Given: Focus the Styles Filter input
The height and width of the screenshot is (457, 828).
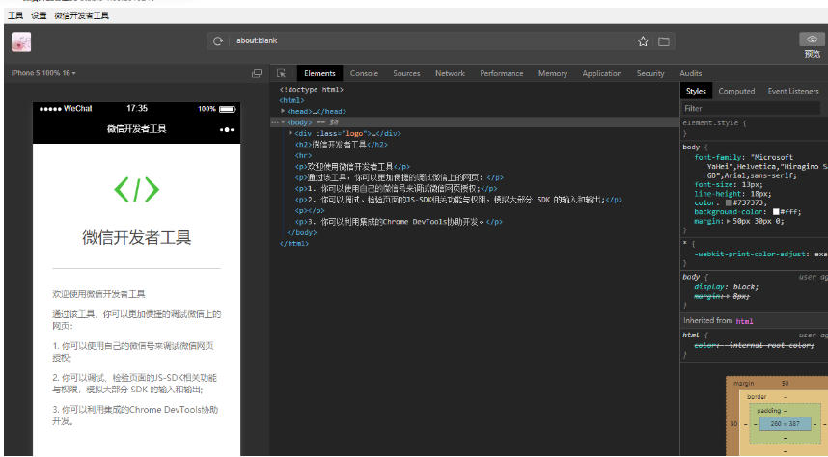Looking at the screenshot, I should pos(751,108).
